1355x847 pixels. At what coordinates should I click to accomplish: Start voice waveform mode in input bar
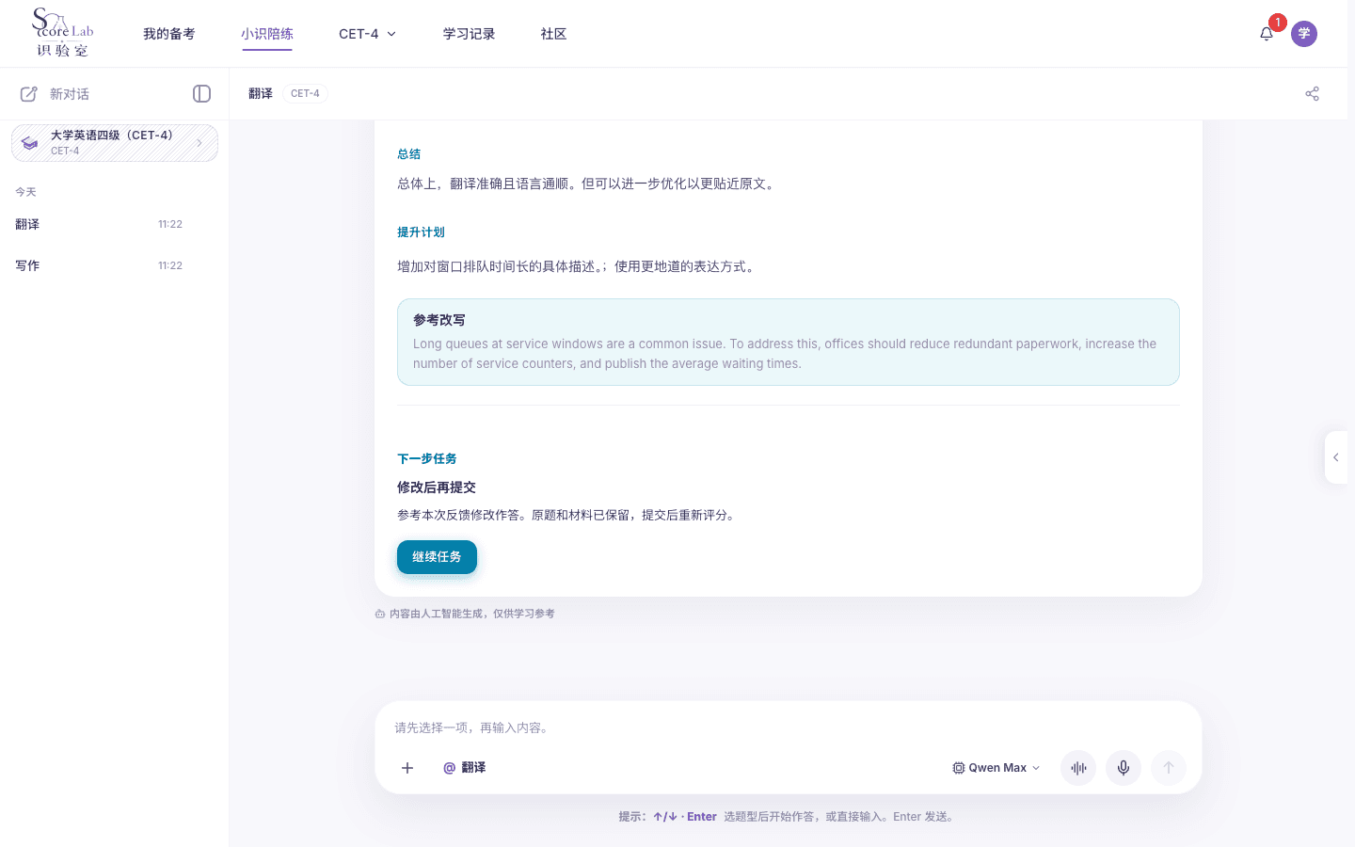point(1078,768)
